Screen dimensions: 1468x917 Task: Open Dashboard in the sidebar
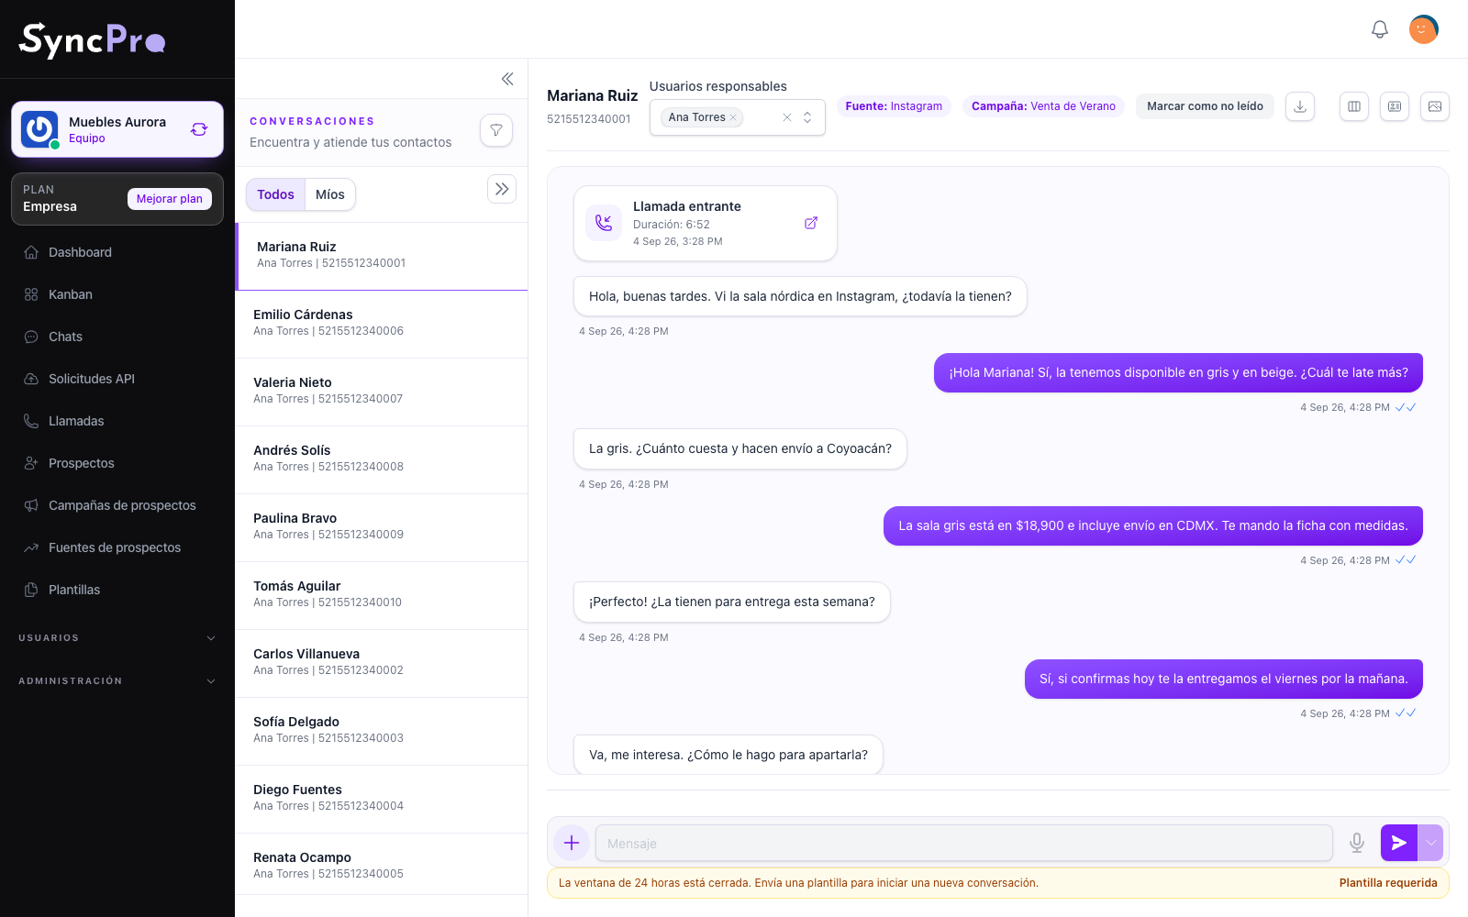pos(117,252)
